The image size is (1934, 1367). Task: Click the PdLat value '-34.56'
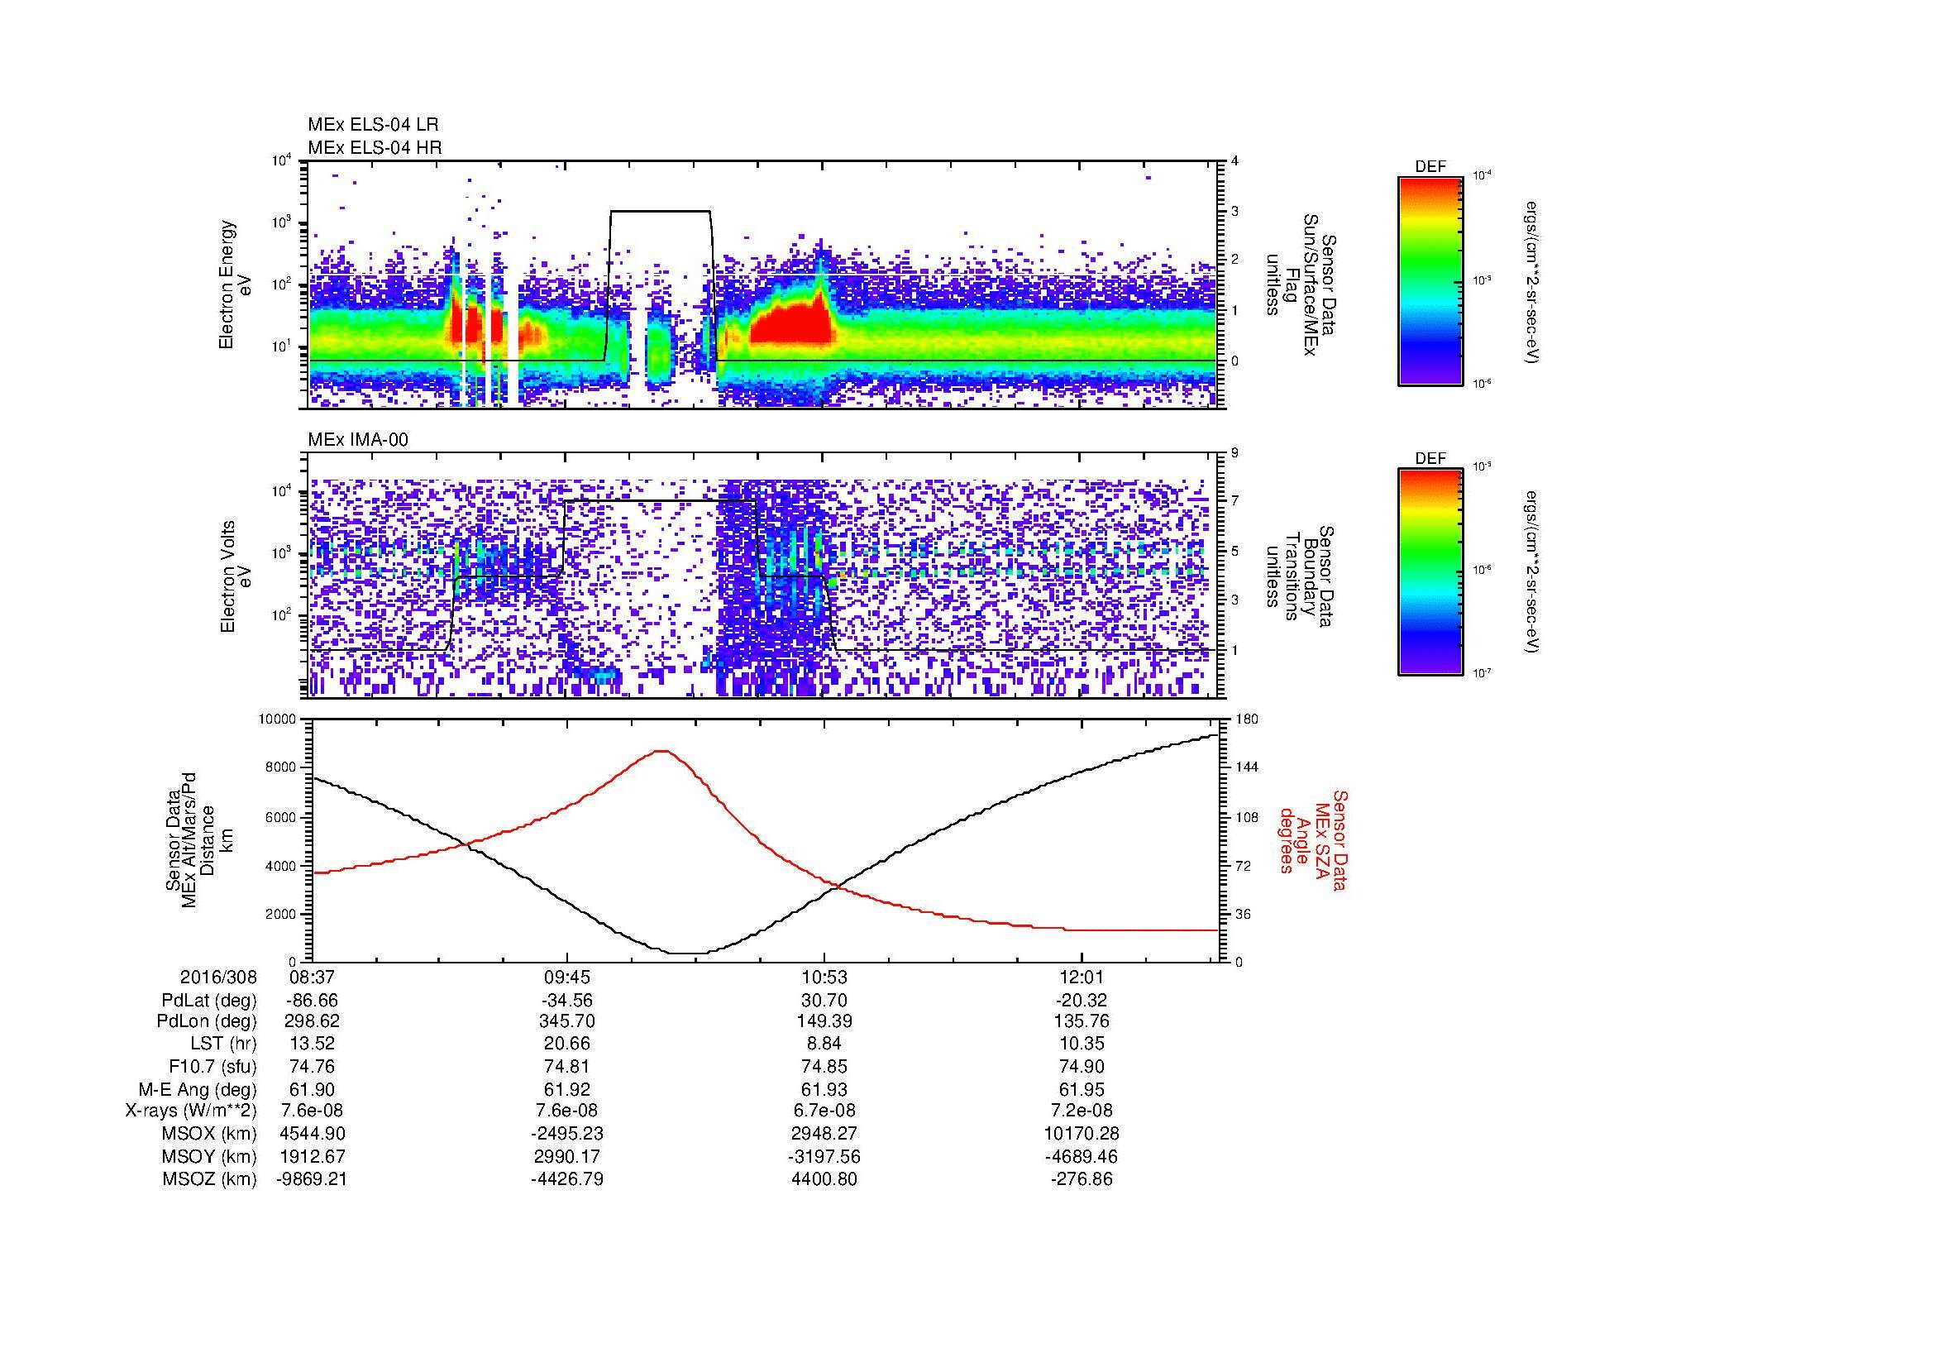567,1001
